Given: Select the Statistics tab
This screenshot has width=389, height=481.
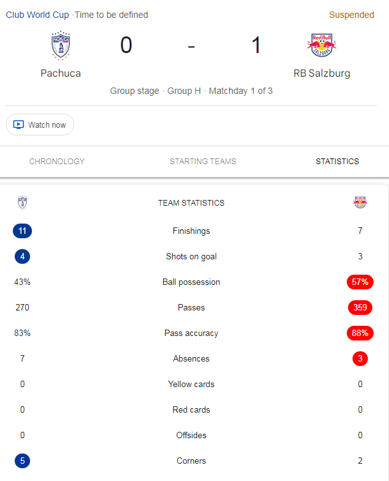Looking at the screenshot, I should pos(337,162).
